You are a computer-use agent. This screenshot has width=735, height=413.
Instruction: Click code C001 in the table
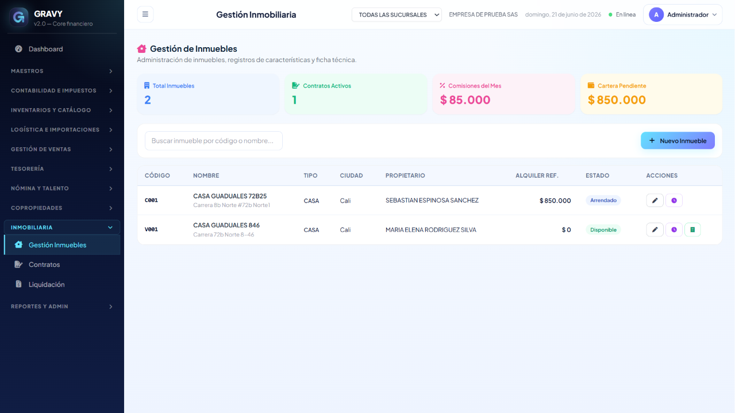151,201
